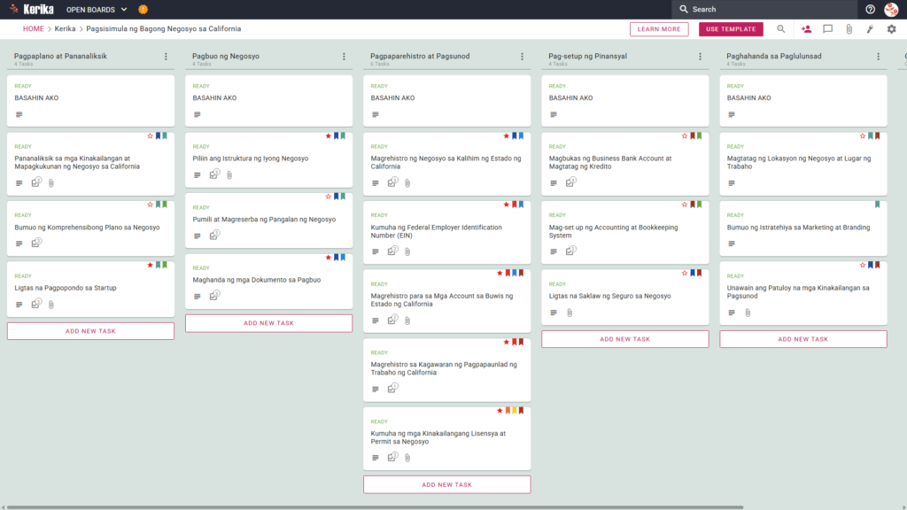907x510 pixels.
Task: Open details icon on first Pagpaplano BASAHIN AKO card
Action: click(x=19, y=114)
